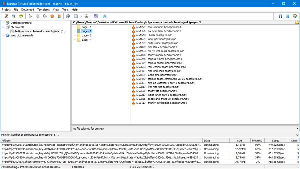Open the Help menu

(x=74, y=10)
